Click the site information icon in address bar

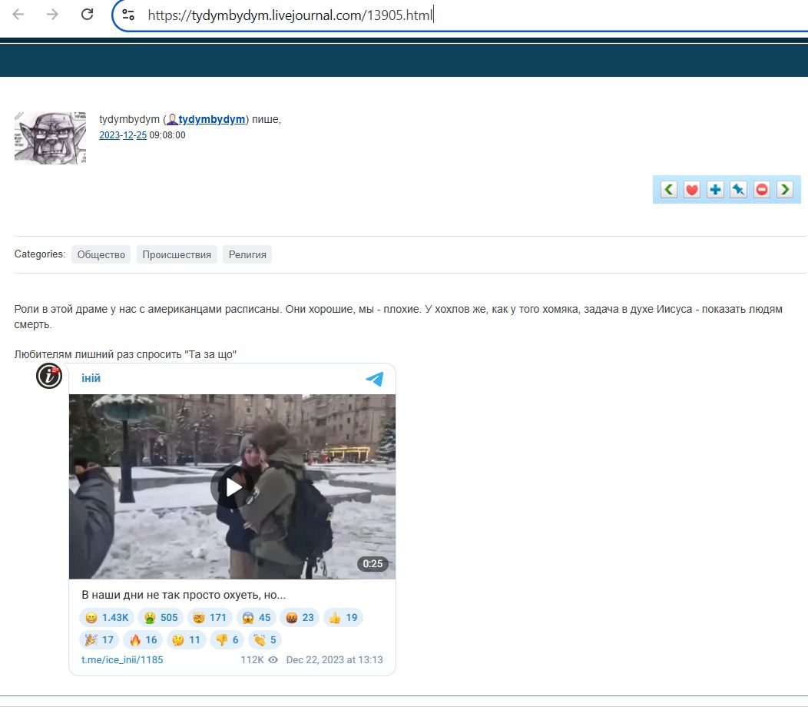[128, 15]
